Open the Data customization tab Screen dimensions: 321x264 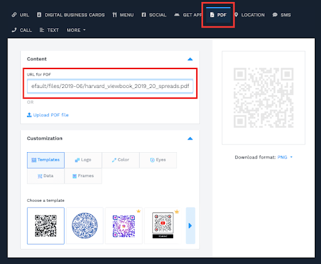pos(46,176)
